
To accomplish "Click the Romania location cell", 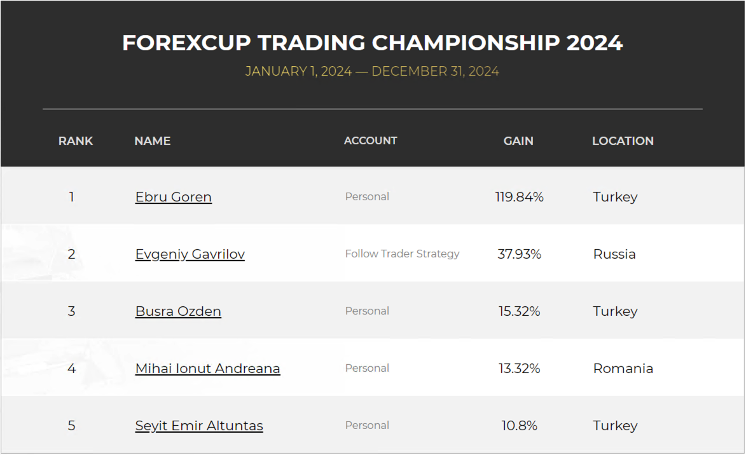I will click(x=623, y=369).
